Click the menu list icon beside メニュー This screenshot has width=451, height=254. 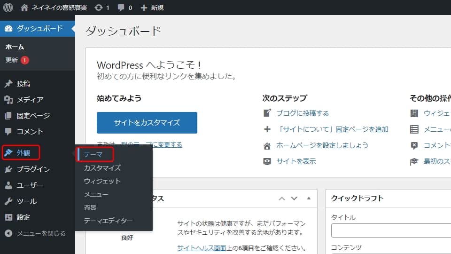pos(414,129)
